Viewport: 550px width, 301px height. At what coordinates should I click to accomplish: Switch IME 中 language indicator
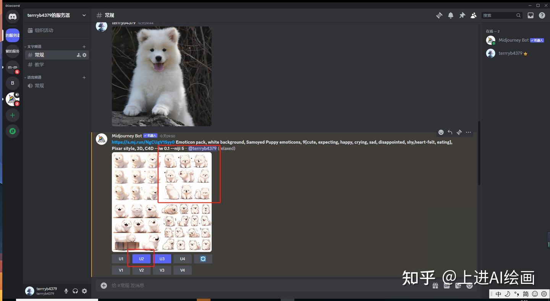point(498,294)
